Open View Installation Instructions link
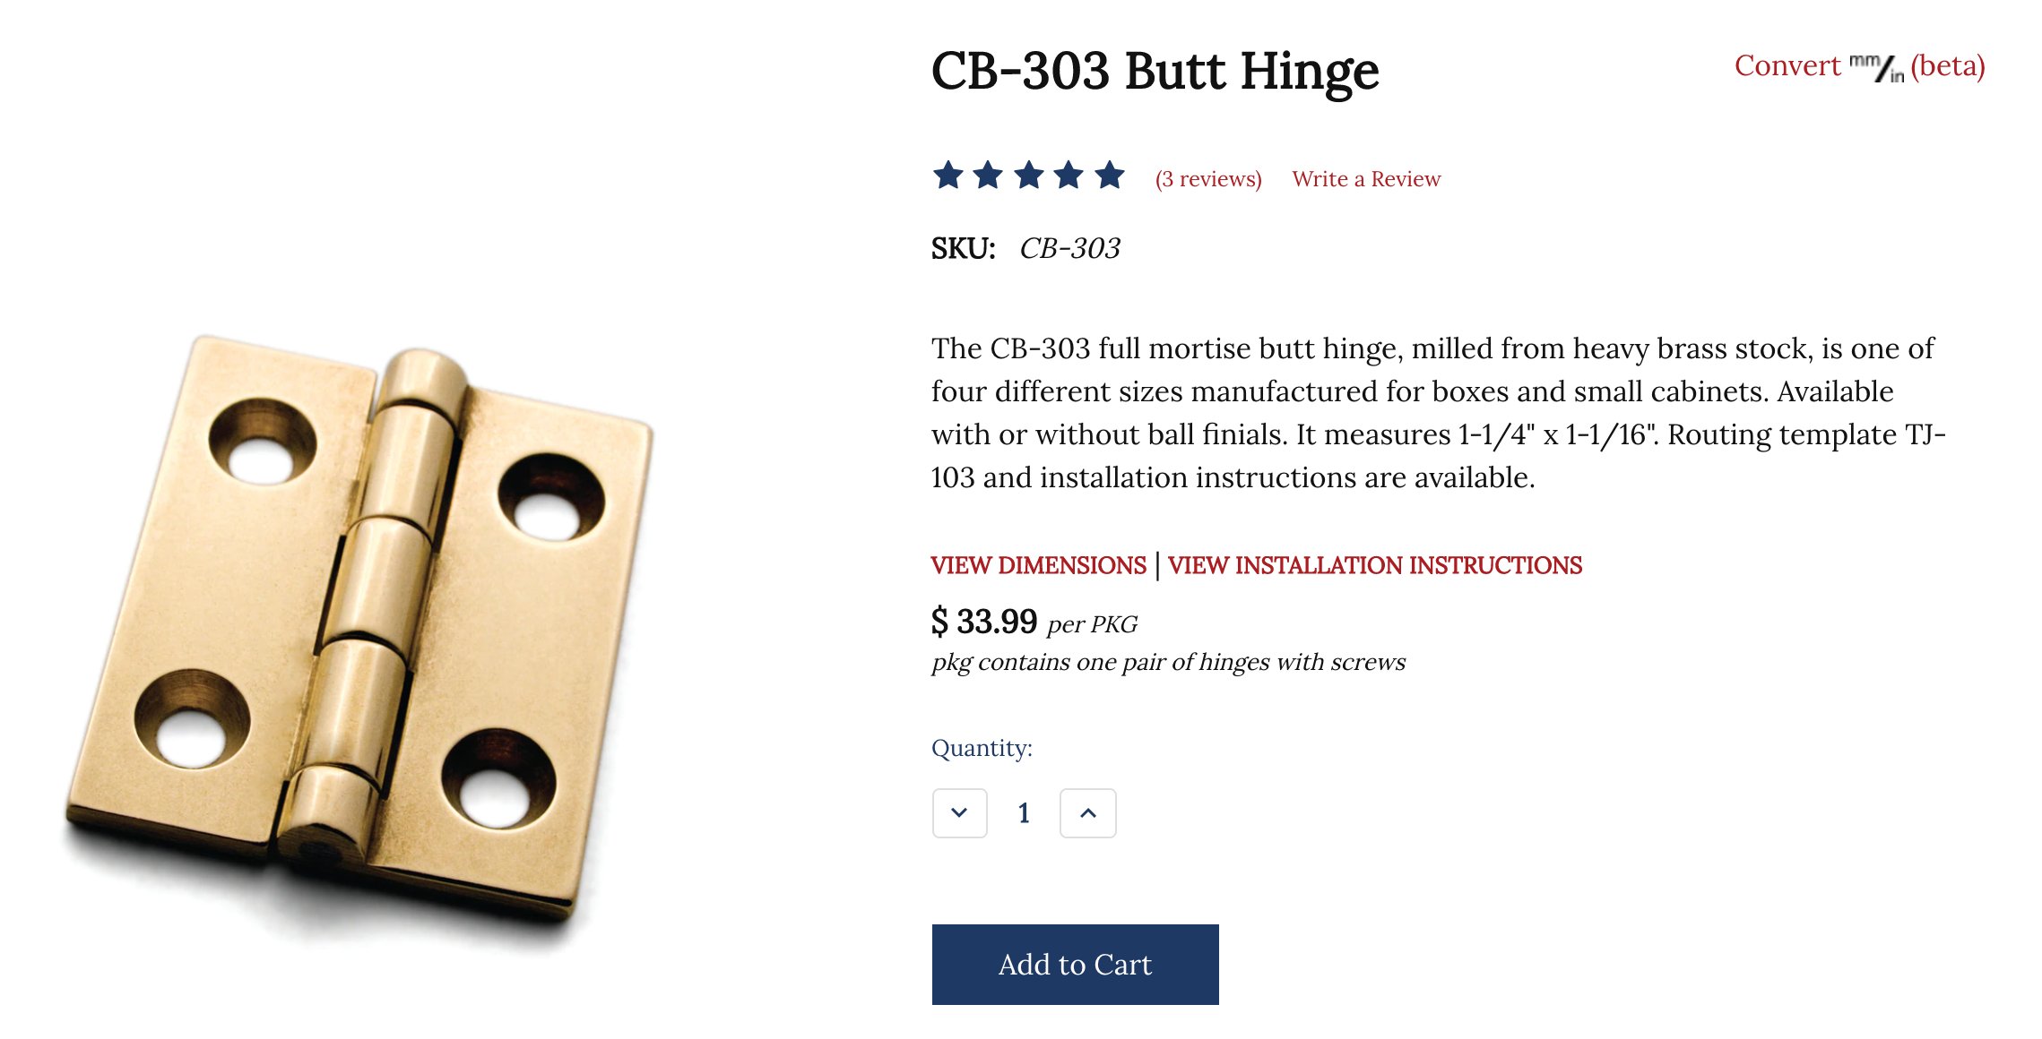This screenshot has height=1039, width=2042. pos(1375,565)
